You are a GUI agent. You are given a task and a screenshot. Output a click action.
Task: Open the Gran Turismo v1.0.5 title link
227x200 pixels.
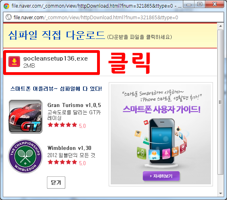pyautogui.click(x=74, y=105)
